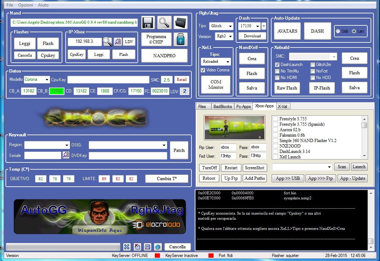
Task: Enable the No HDD checkbox
Action: click(313, 78)
